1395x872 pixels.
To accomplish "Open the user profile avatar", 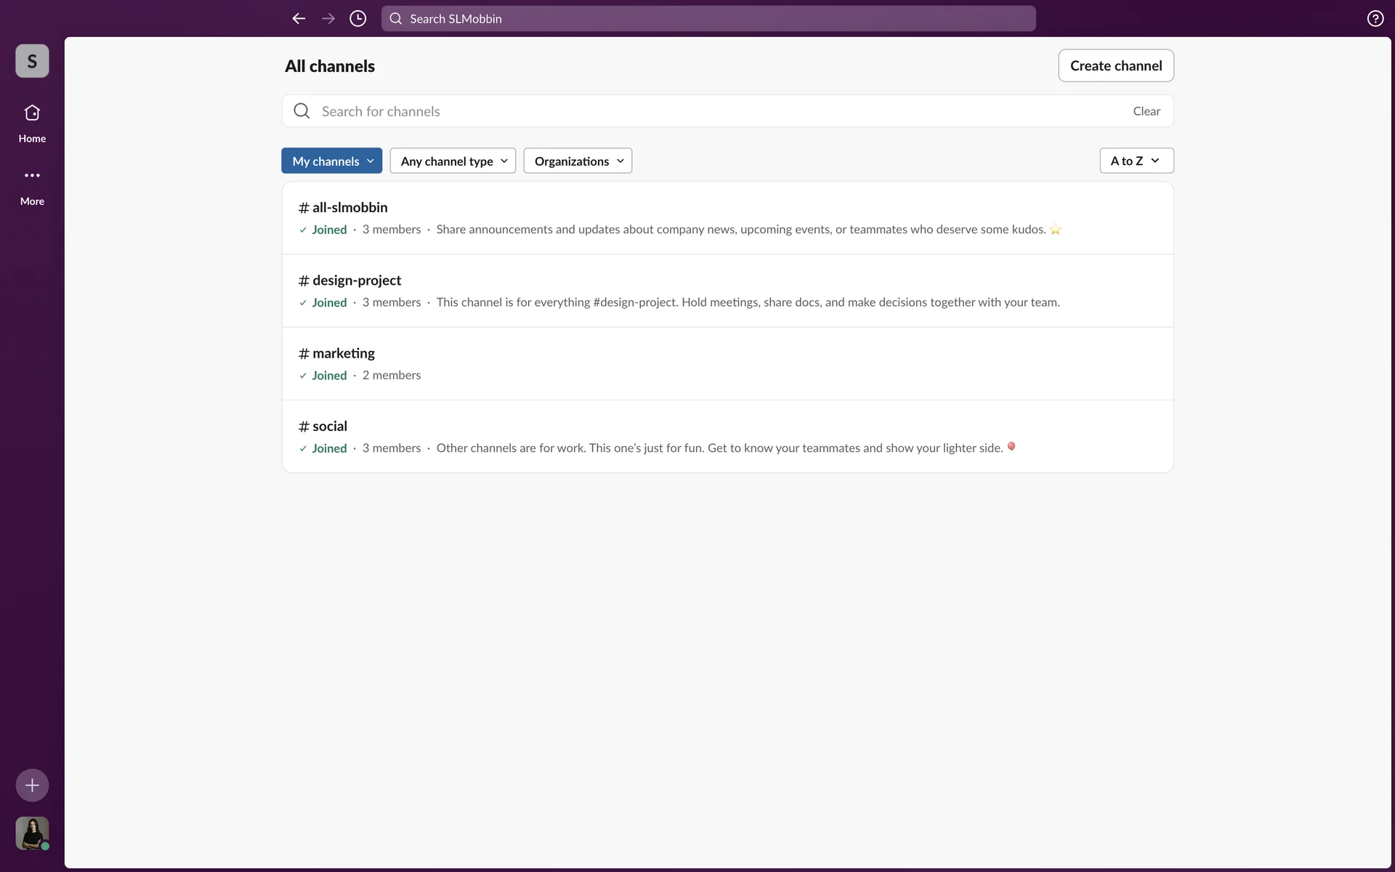I will (32, 833).
